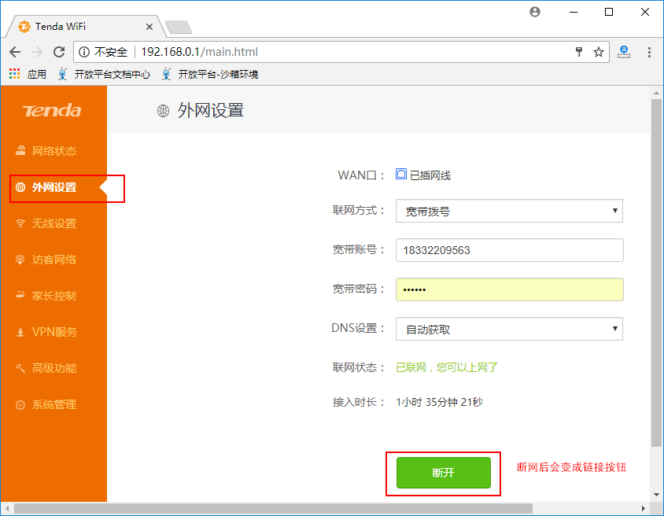Click the globe icon beside the 外网设置 heading

[x=163, y=111]
